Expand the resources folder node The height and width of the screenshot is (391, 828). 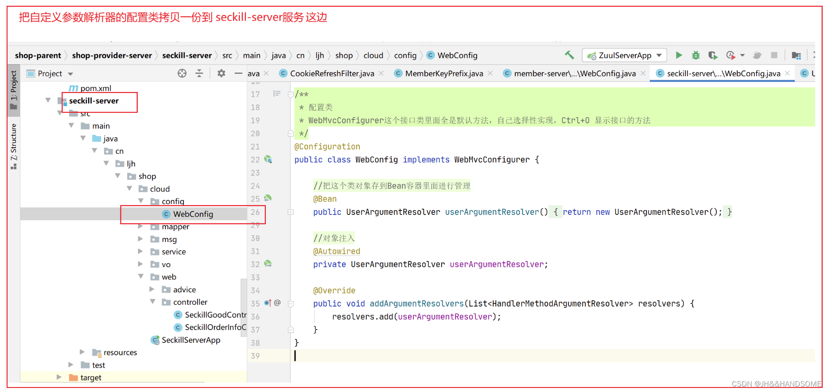82,352
